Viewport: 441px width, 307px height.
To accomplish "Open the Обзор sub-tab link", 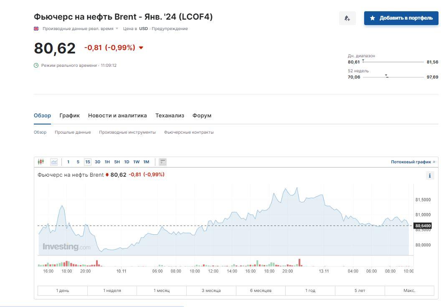I will [40, 132].
